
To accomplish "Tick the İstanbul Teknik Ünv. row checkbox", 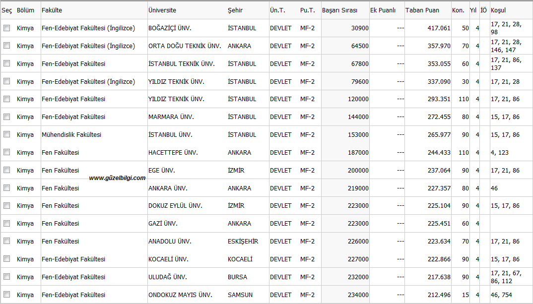I will (6, 63).
